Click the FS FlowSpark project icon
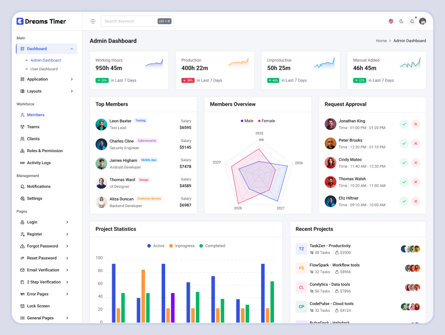Image resolution: width=445 pixels, height=335 pixels. (x=302, y=268)
